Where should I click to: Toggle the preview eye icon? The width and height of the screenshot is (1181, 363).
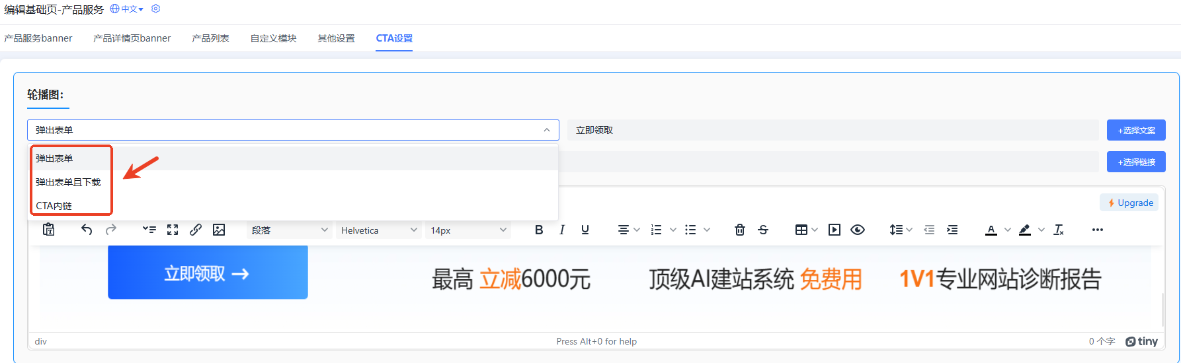(858, 230)
